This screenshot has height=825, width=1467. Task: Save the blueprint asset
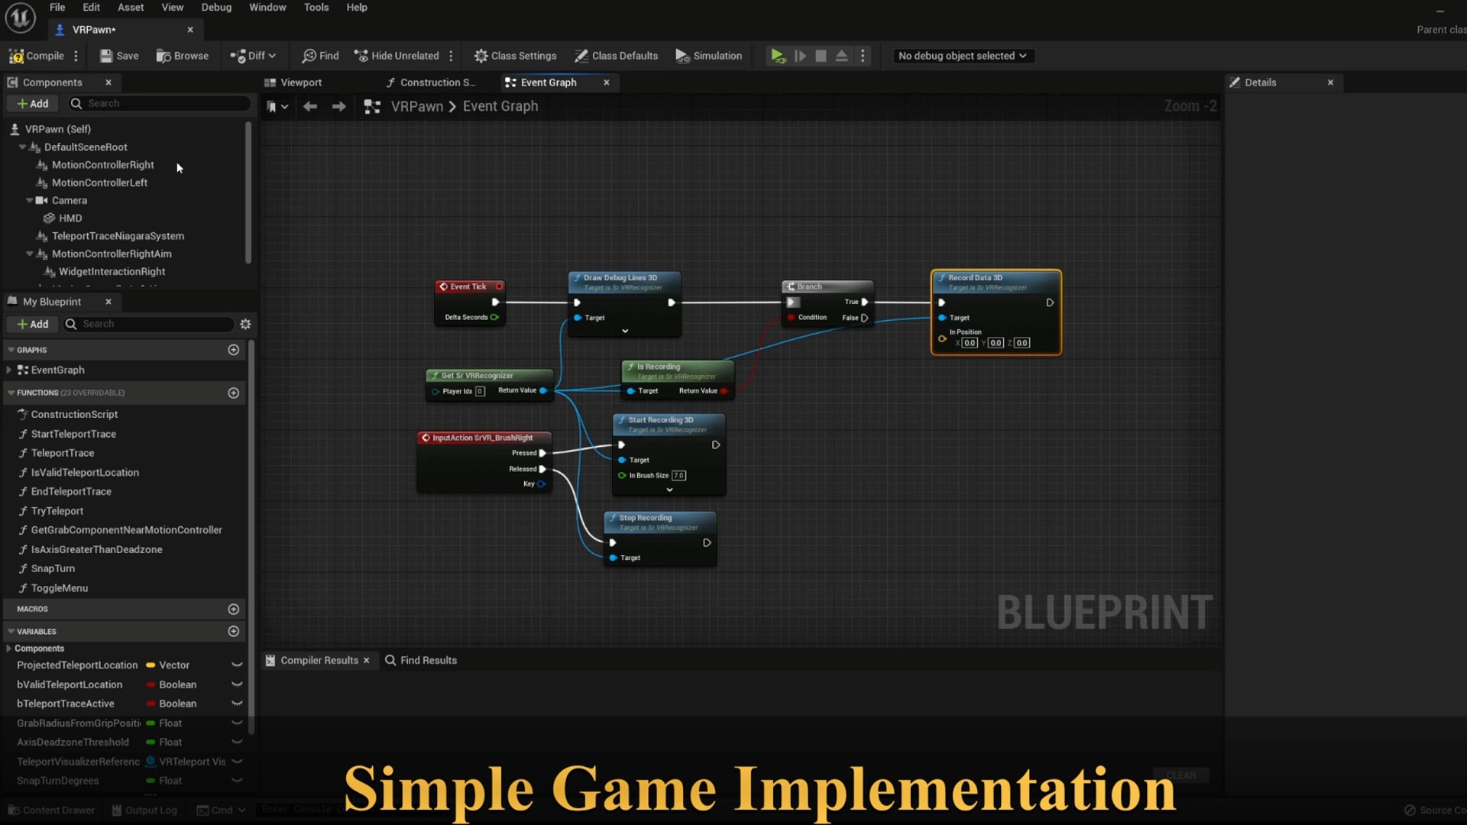tap(119, 56)
